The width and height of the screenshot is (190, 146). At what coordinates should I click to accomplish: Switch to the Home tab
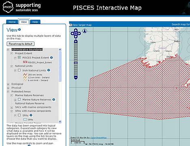click(x=12, y=22)
